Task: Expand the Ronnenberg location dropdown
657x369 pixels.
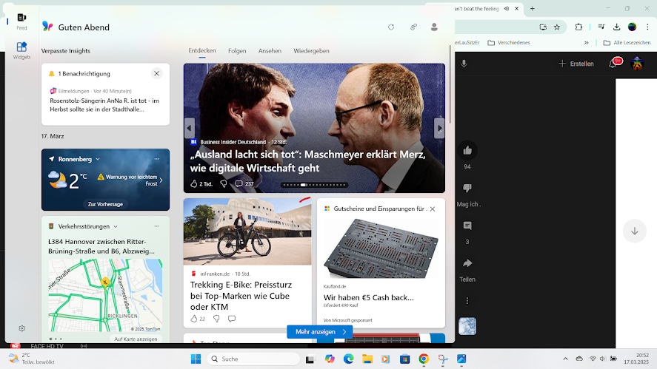Action: coord(98,160)
